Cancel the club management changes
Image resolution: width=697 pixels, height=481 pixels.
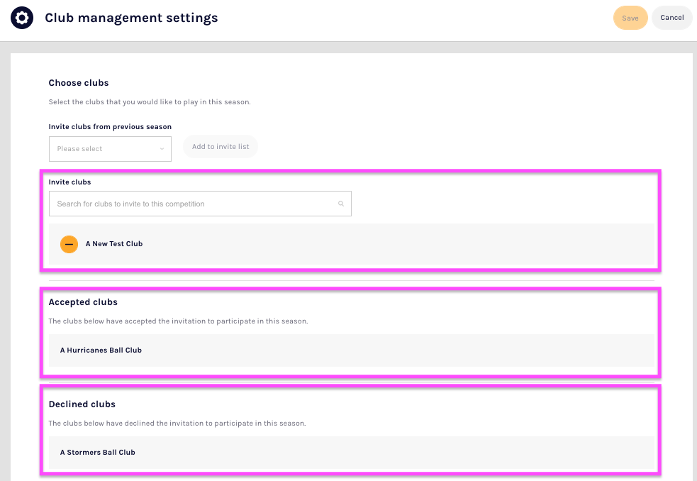click(671, 18)
